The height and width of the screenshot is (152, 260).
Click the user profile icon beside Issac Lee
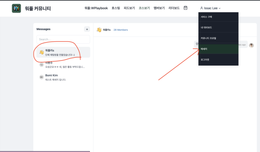(201, 8)
